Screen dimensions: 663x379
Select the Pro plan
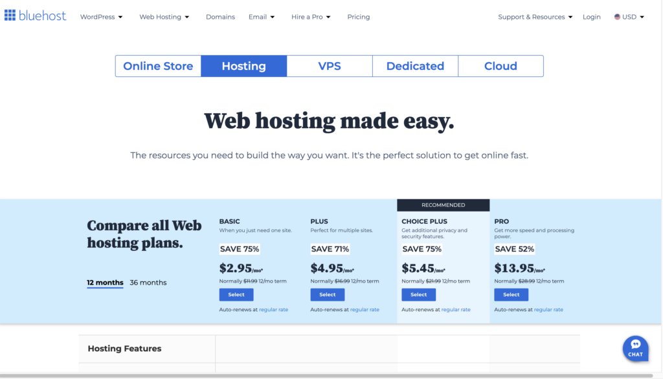tap(511, 294)
